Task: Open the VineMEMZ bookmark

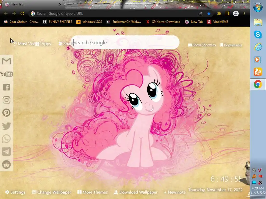Action: (218, 22)
